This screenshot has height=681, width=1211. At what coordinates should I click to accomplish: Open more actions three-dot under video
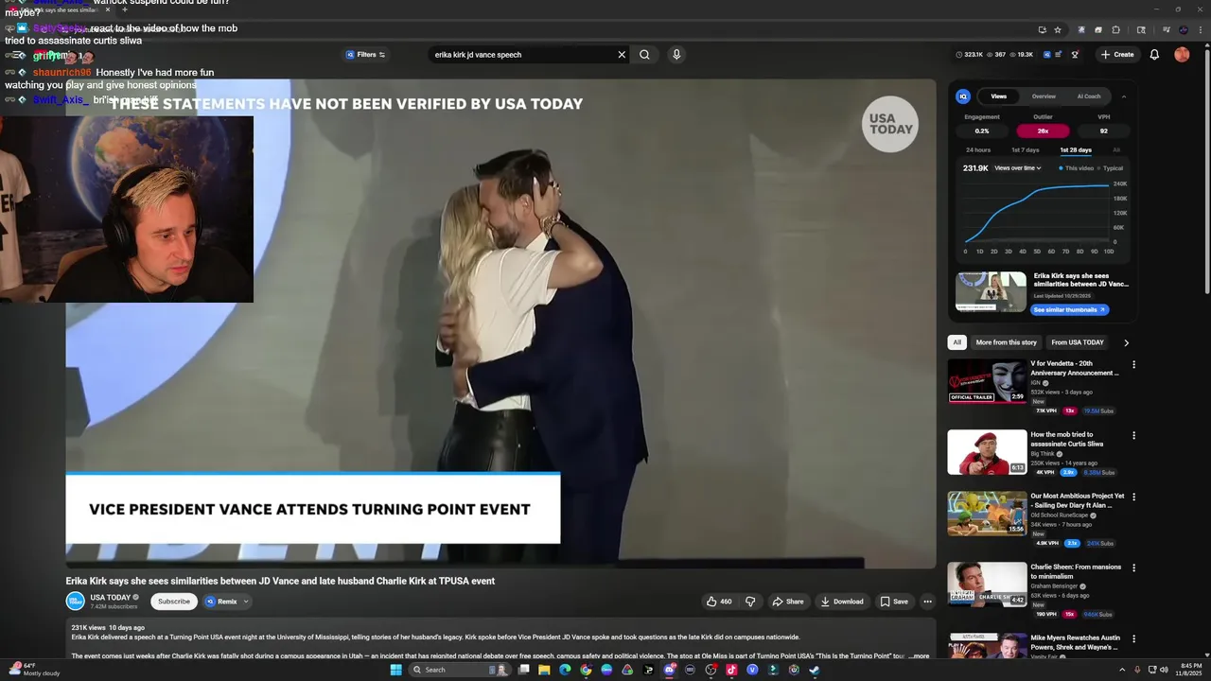(x=927, y=602)
